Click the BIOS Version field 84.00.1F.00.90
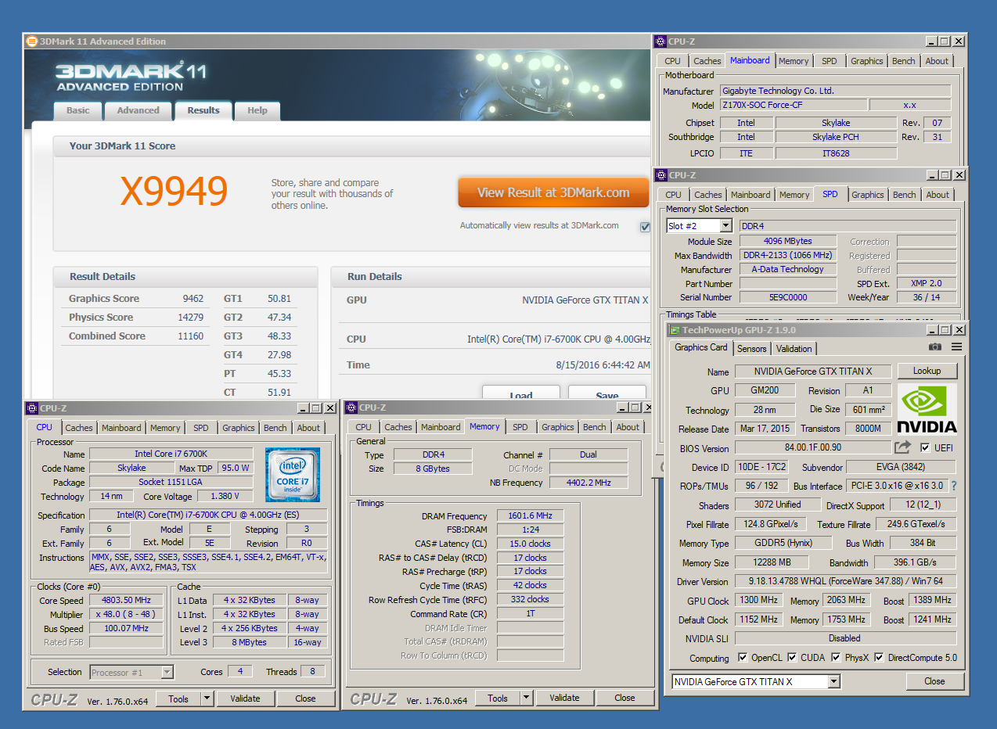 pos(812,448)
